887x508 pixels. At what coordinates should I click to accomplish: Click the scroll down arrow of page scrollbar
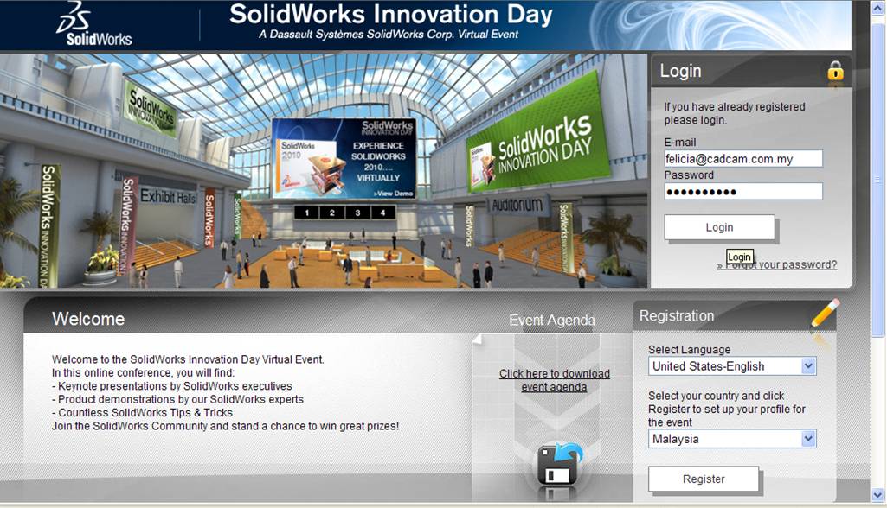click(x=878, y=496)
